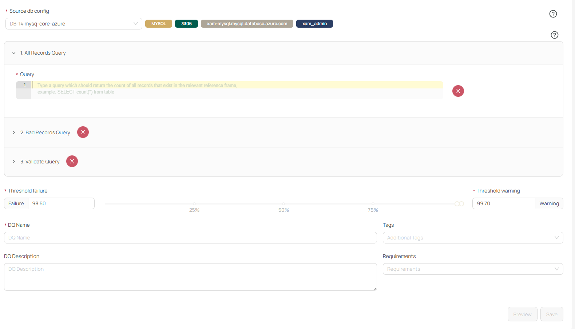Click the MYSQL database type badge

point(158,24)
